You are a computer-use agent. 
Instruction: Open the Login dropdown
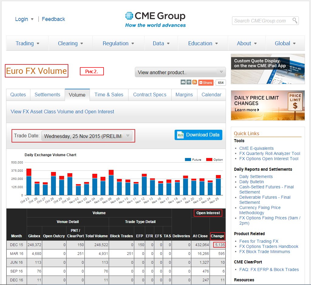24,19
